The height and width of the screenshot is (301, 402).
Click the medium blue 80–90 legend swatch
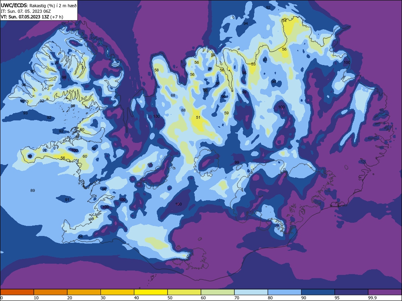coord(285,292)
